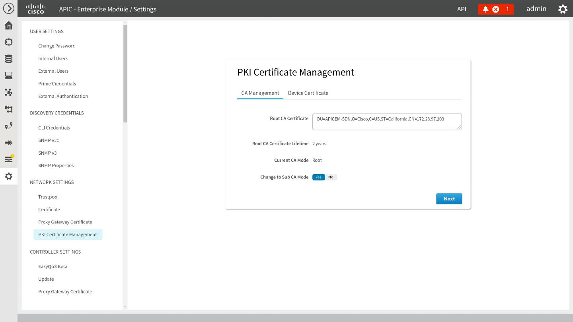Open the API link in the header
Screen dimensions: 573x322
[462, 9]
